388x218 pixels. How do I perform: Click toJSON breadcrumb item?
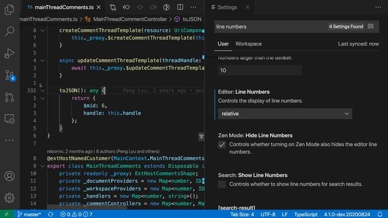(x=192, y=19)
